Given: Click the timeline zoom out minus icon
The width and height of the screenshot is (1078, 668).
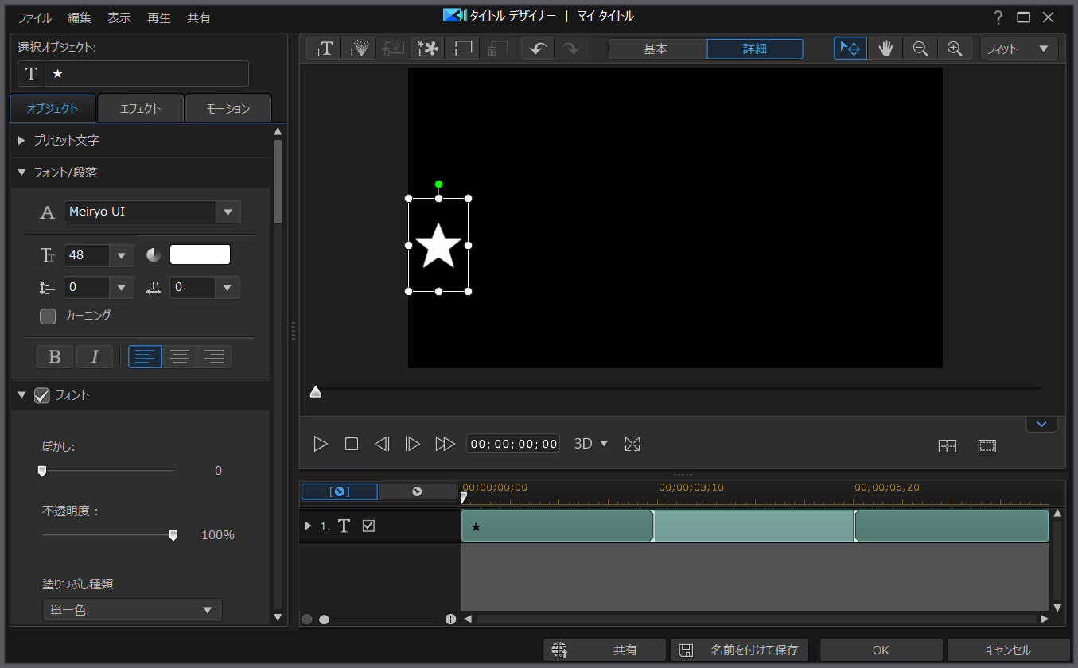Looking at the screenshot, I should pos(307,619).
